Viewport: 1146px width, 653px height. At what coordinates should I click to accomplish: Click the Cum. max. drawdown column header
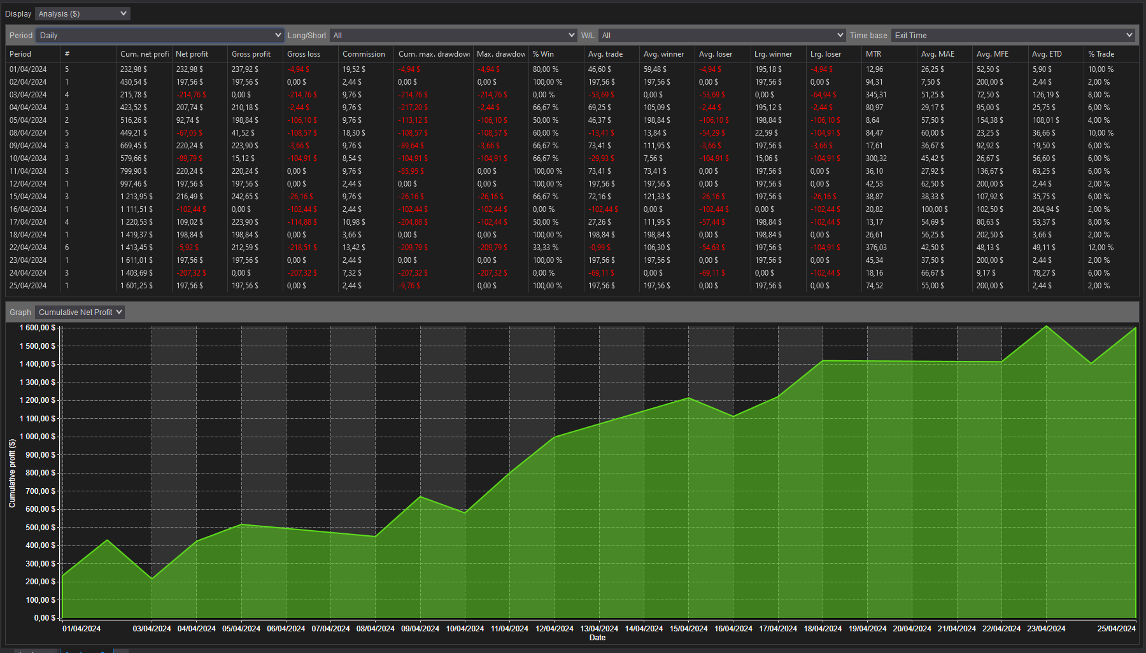coord(434,54)
